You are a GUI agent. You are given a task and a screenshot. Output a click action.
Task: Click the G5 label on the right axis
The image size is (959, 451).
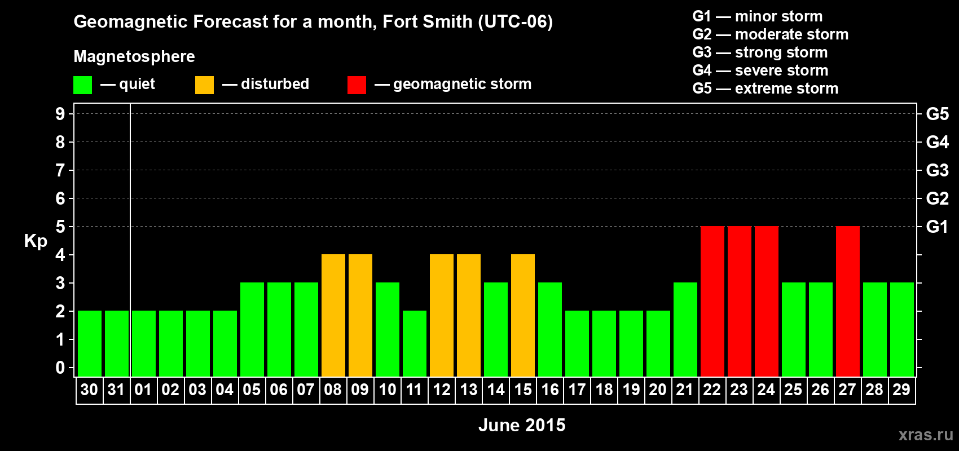938,114
